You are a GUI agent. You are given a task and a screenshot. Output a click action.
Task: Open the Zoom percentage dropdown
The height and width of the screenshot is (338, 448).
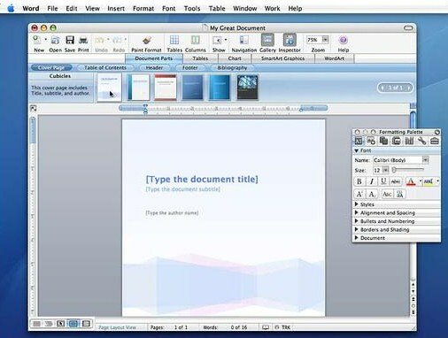(325, 39)
